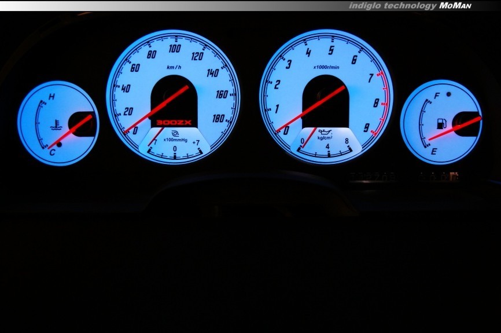Click the fuel pump icon
Screen dimensions: 501x333
[x=441, y=123]
